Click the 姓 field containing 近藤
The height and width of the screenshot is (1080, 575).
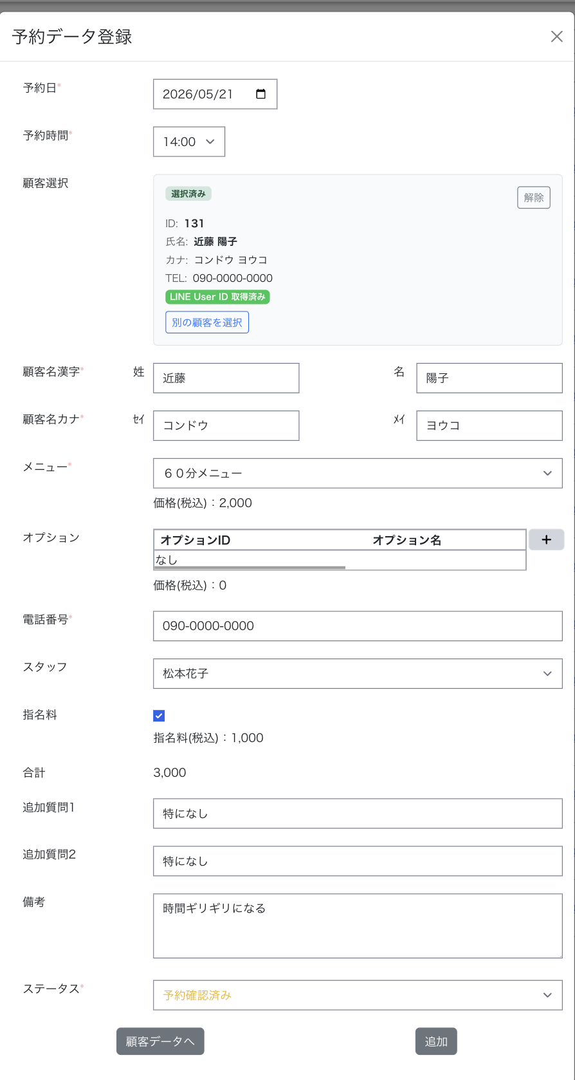226,378
